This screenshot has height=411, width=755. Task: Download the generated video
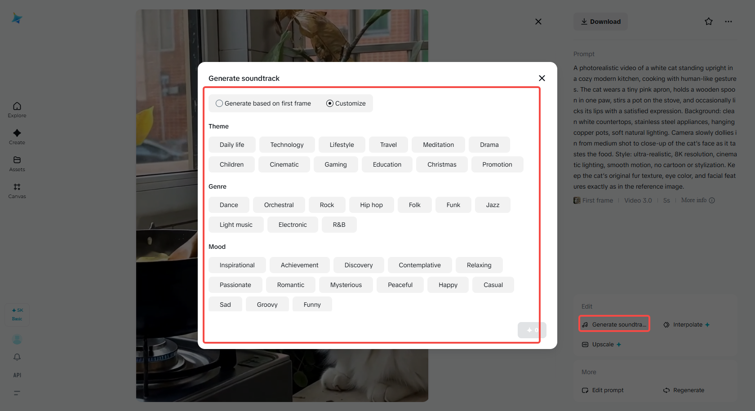coord(600,22)
